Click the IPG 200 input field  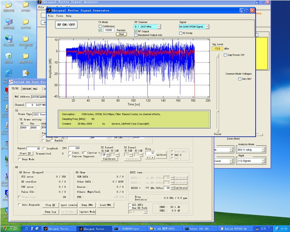[x=75, y=148]
